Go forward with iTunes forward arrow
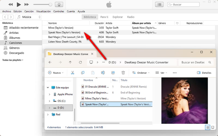Screen dimensions: 218x136 [11, 17]
